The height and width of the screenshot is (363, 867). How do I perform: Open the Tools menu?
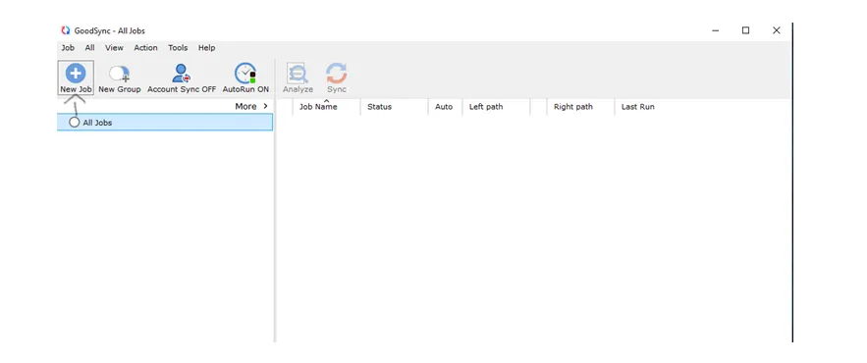(x=178, y=48)
